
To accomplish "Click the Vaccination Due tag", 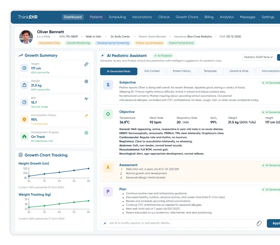I will (49, 43).
